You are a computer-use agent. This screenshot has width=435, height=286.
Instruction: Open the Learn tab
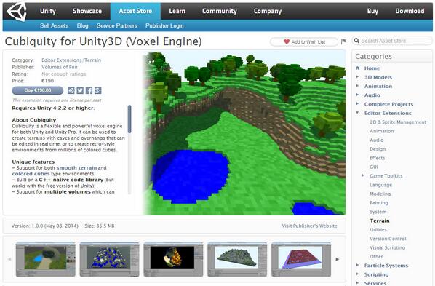pyautogui.click(x=177, y=11)
